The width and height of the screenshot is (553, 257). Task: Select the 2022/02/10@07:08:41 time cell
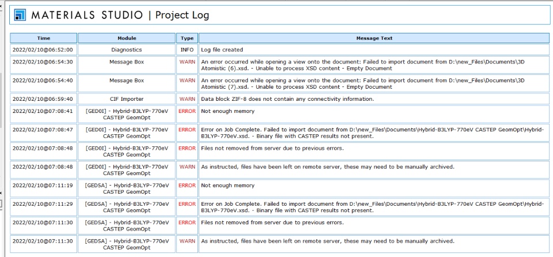tap(43, 114)
